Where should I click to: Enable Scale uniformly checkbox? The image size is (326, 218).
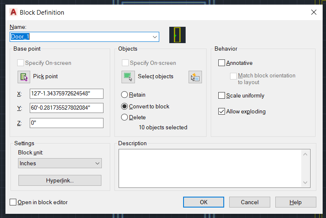point(222,95)
